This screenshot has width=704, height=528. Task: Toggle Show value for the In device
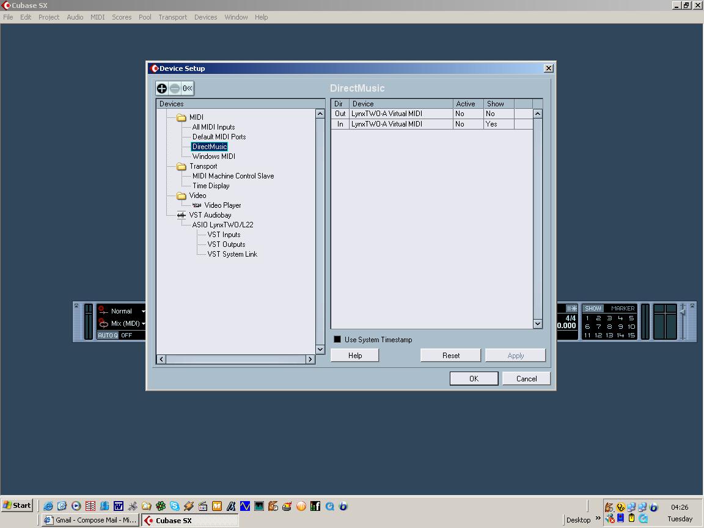coord(498,124)
